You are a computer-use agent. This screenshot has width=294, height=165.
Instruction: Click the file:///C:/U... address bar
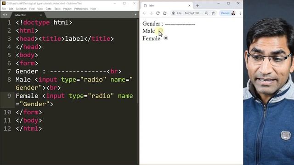[x=193, y=13]
